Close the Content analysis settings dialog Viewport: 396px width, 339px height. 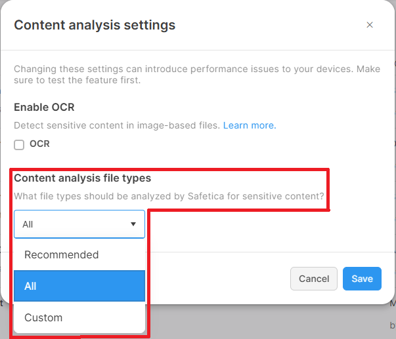370,26
